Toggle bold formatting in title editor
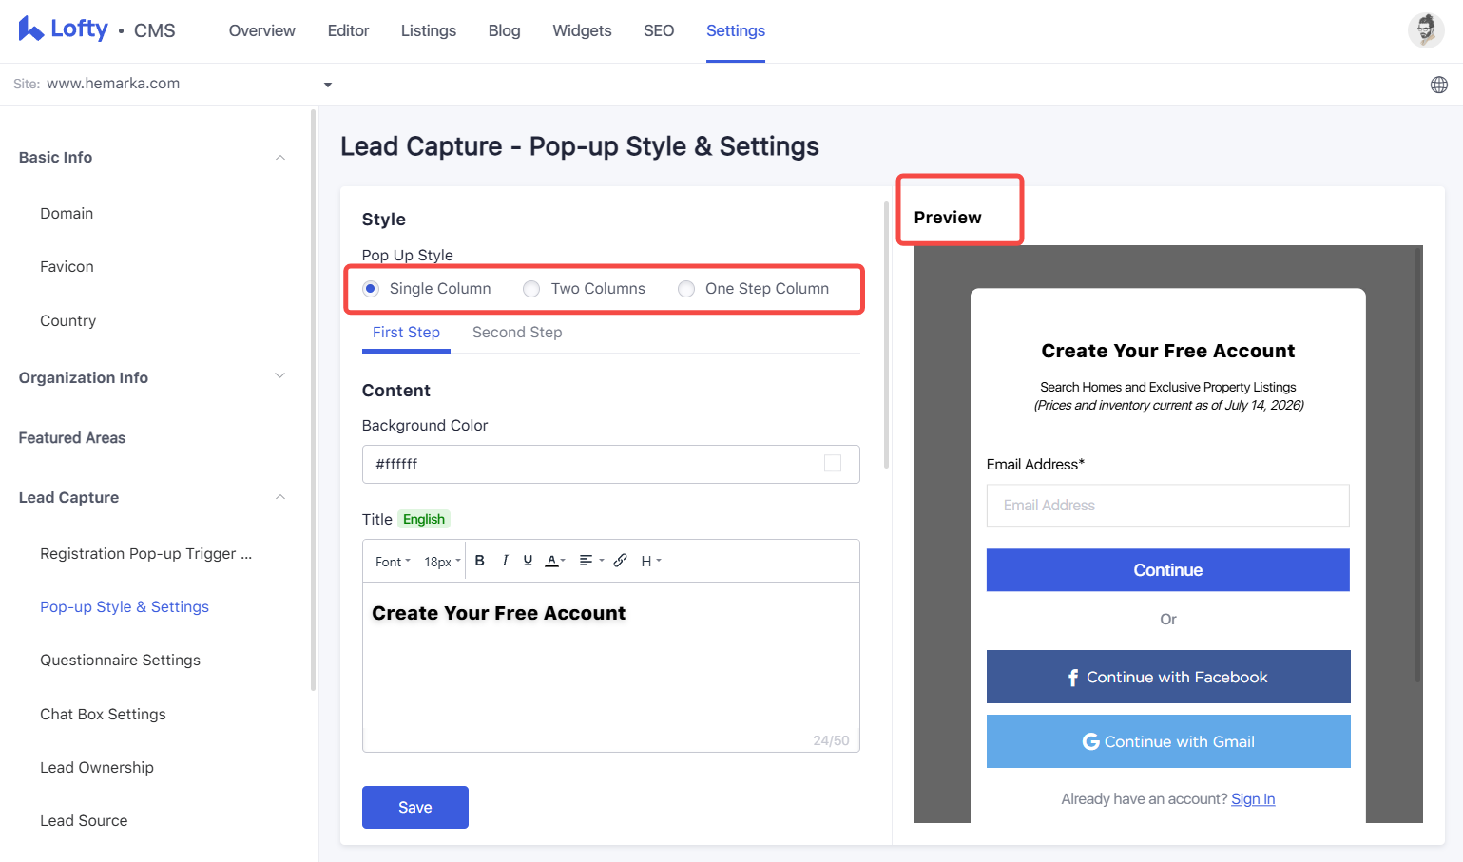This screenshot has height=862, width=1463. click(x=480, y=561)
